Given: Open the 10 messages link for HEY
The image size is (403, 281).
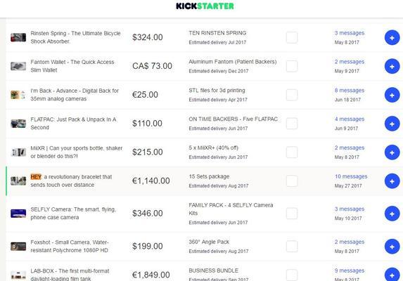Looking at the screenshot, I should pos(351,176).
